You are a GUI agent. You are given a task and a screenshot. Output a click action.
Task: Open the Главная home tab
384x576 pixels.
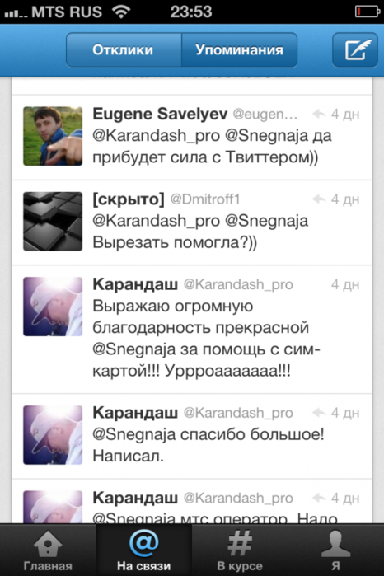click(x=48, y=550)
